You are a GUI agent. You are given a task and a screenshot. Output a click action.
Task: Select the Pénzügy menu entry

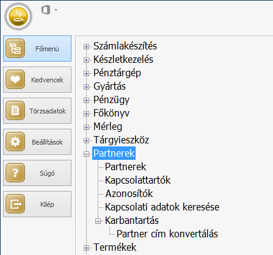[x=111, y=100]
